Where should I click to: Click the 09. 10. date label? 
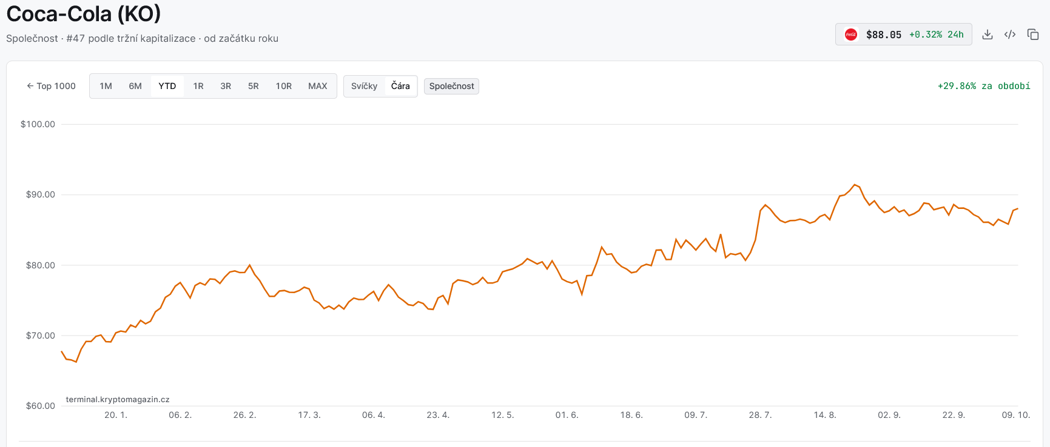(1016, 415)
